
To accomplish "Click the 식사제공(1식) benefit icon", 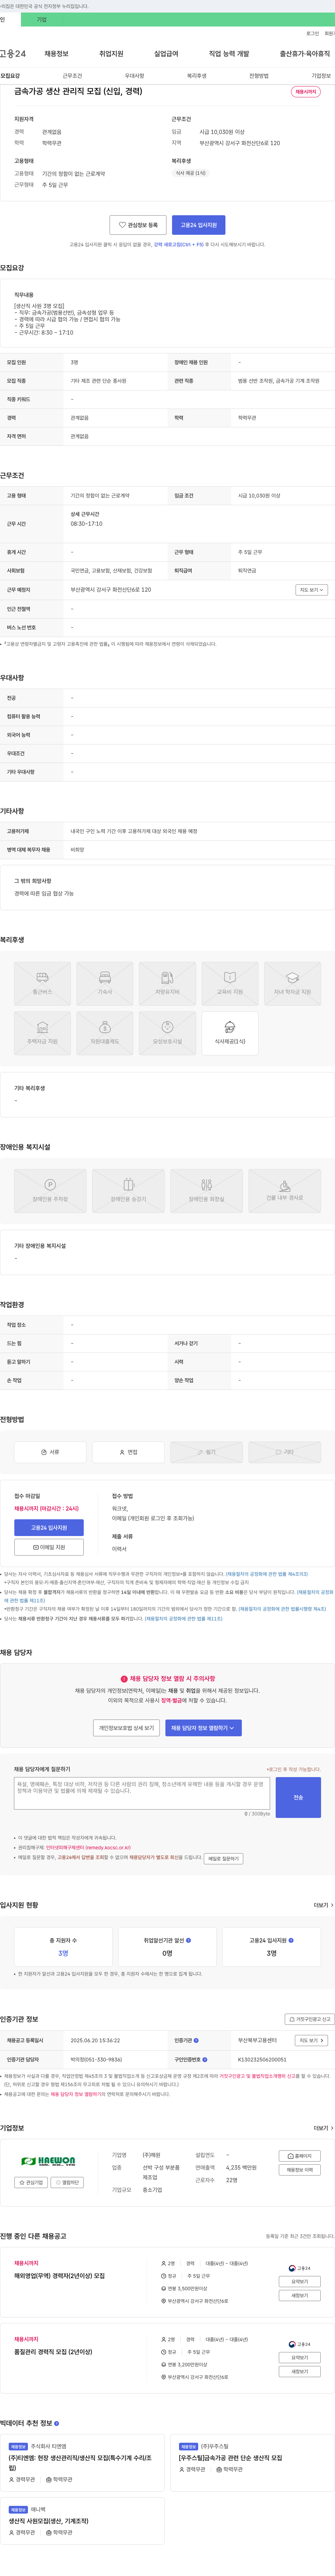I will pos(230,1033).
